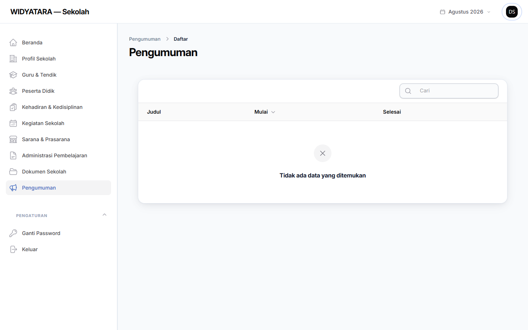Open Beranda from the sidebar
The height and width of the screenshot is (330, 528).
[58, 43]
